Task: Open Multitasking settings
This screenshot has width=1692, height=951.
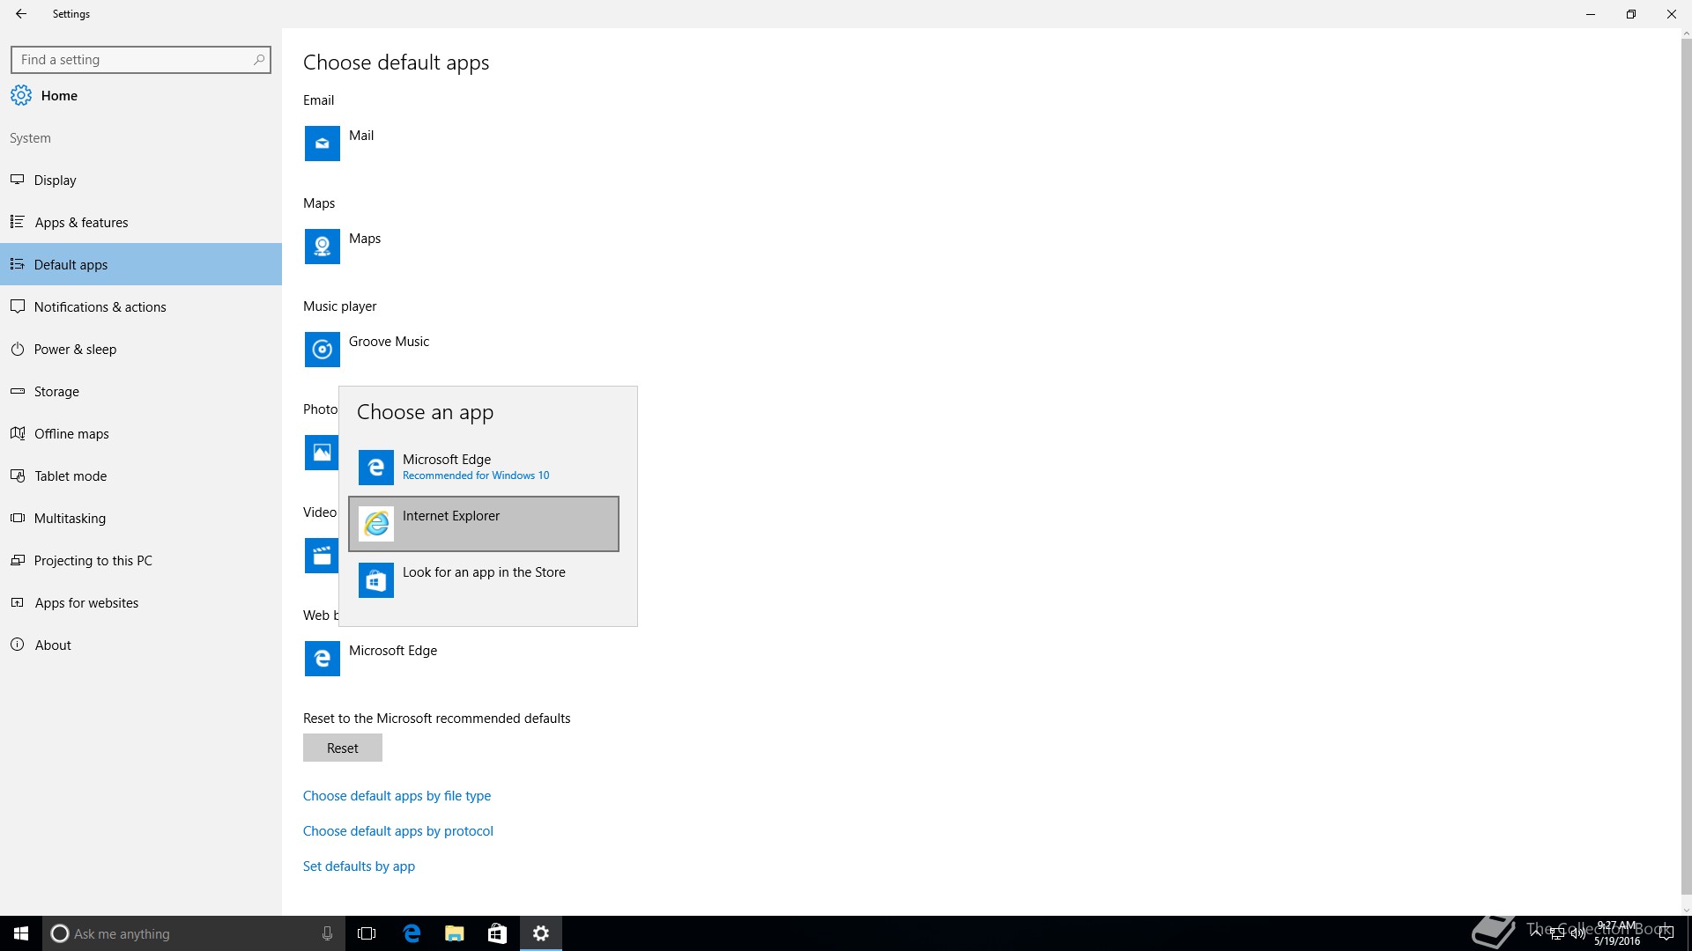Action: point(141,518)
